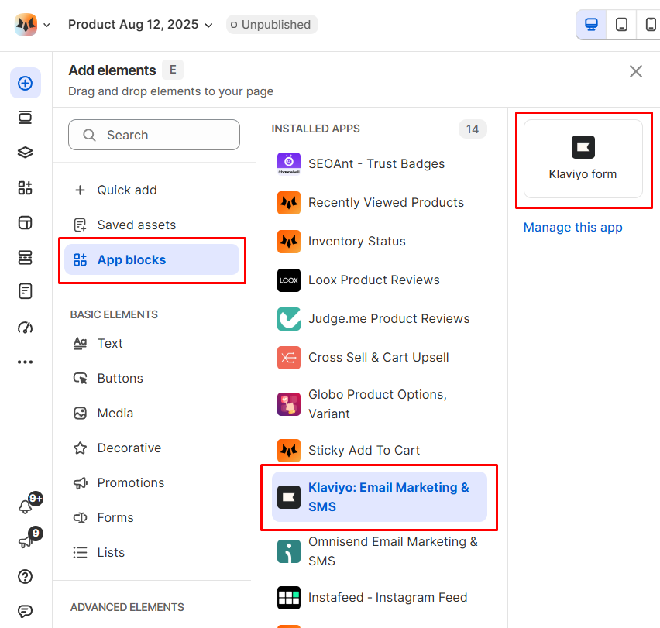Open the Sections icon in left sidebar
The height and width of the screenshot is (628, 660).
tap(26, 118)
